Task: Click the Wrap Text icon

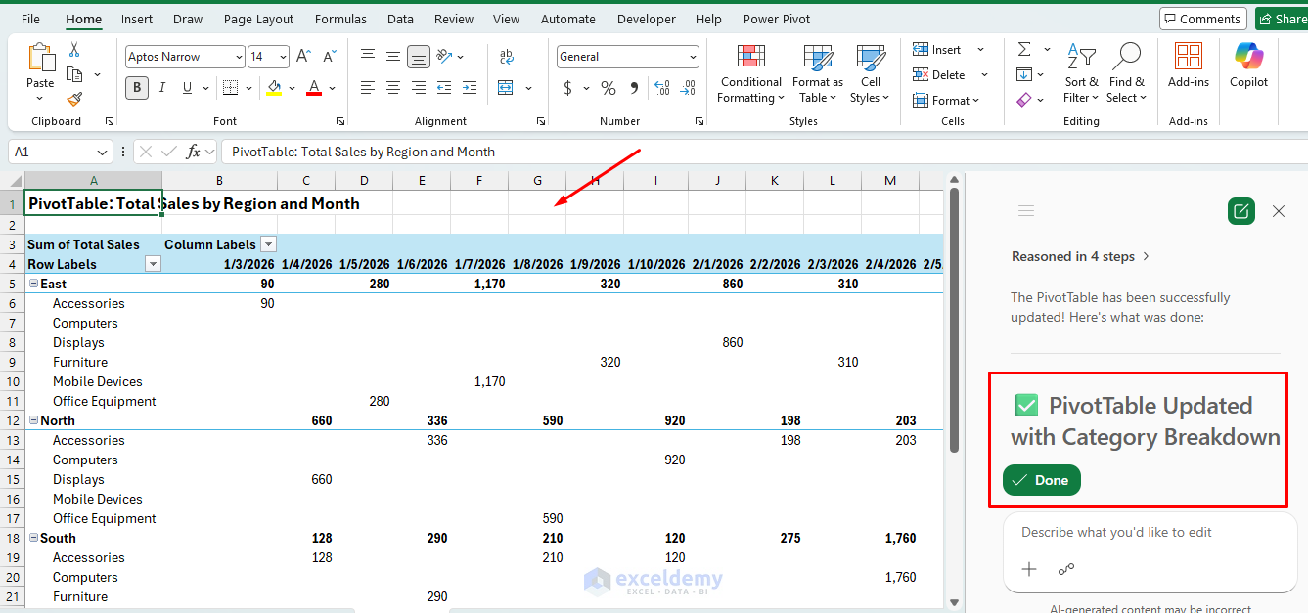Action: tap(507, 57)
